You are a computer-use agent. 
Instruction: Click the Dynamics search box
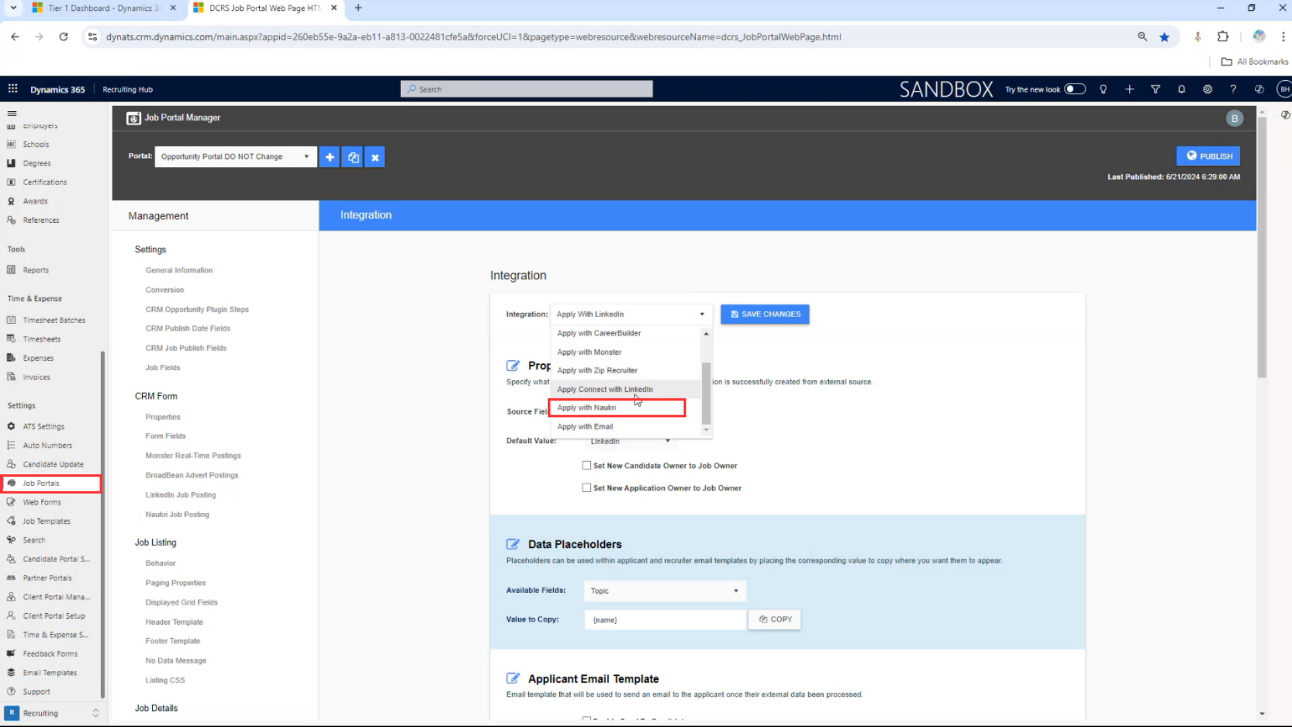click(x=527, y=89)
